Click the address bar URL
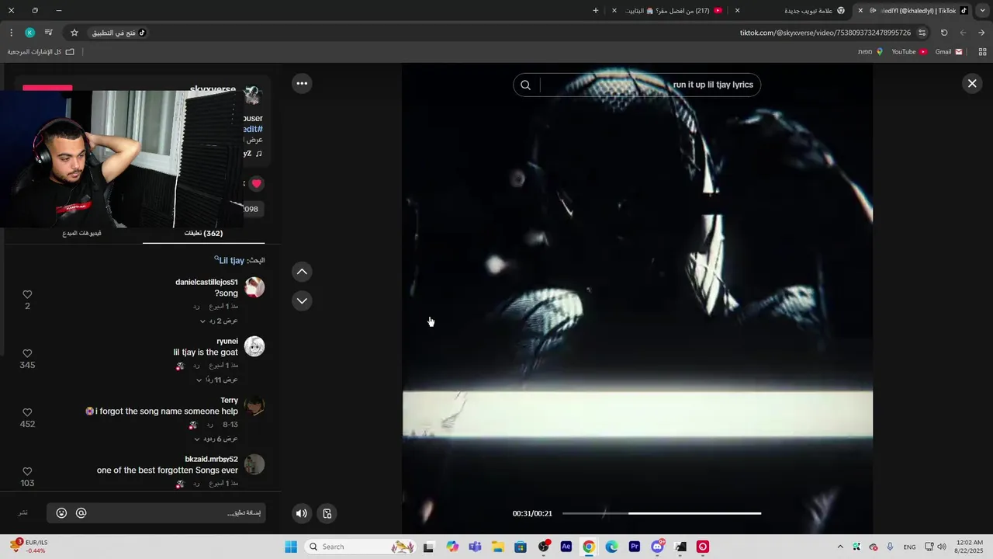The height and width of the screenshot is (559, 993). (x=825, y=33)
